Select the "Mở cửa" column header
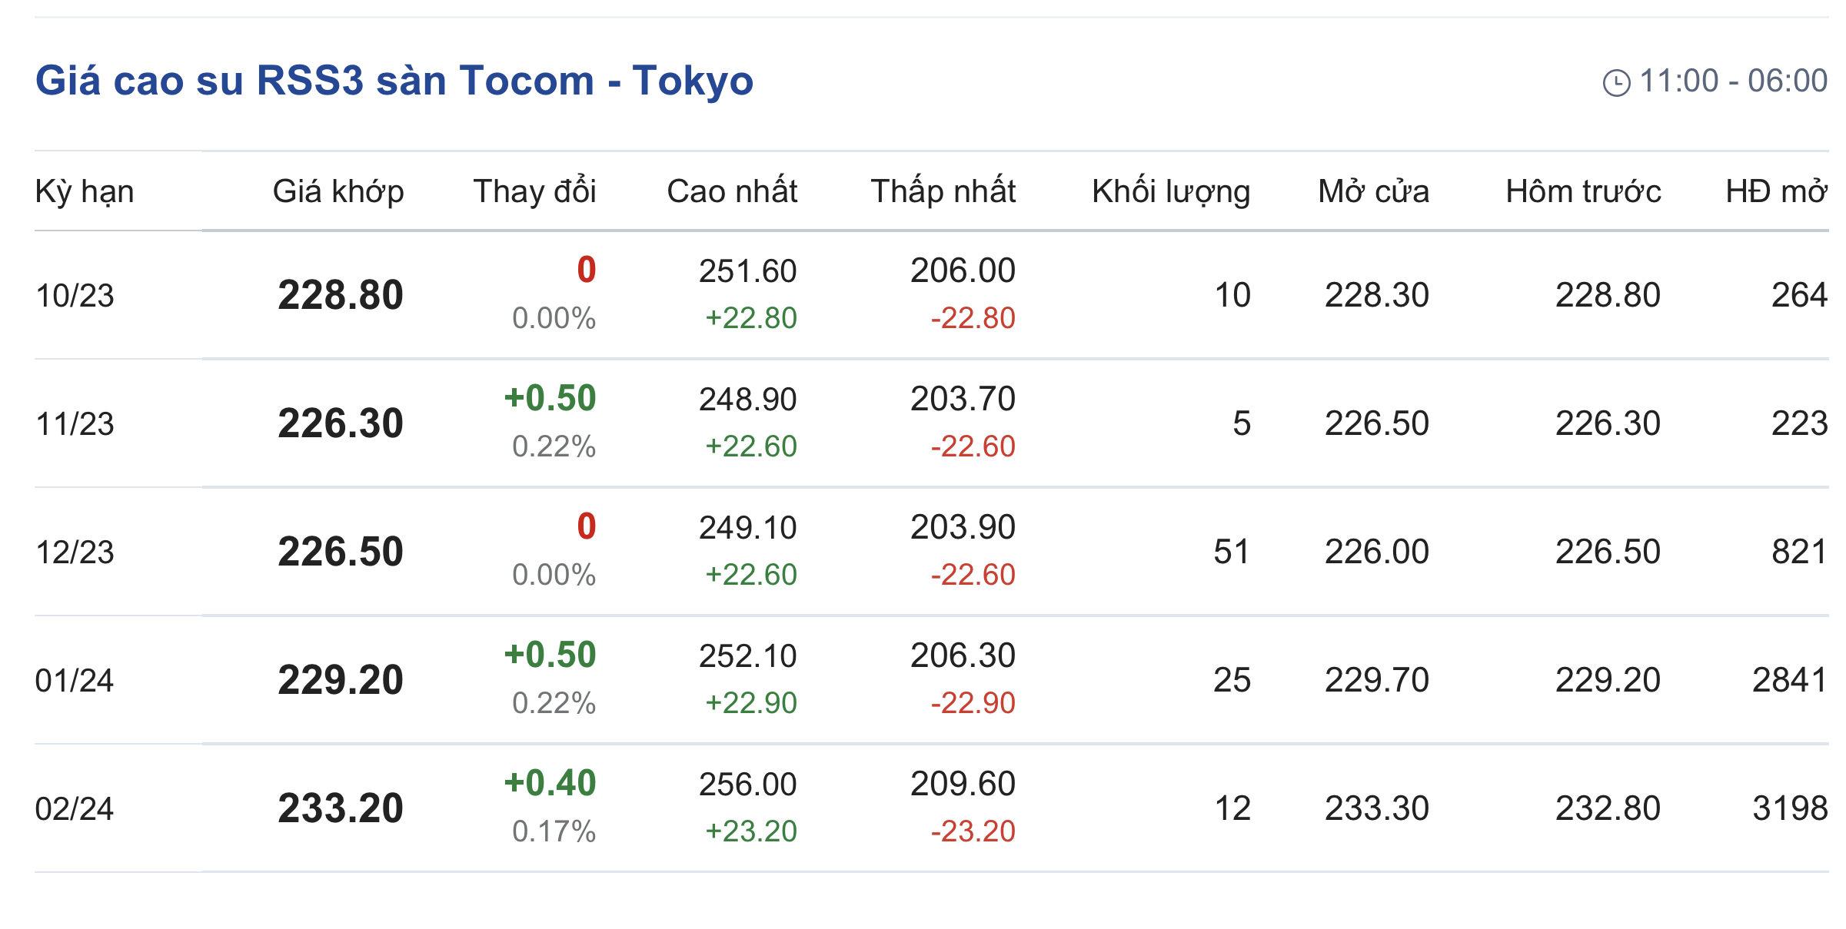The width and height of the screenshot is (1846, 929). click(x=1373, y=191)
